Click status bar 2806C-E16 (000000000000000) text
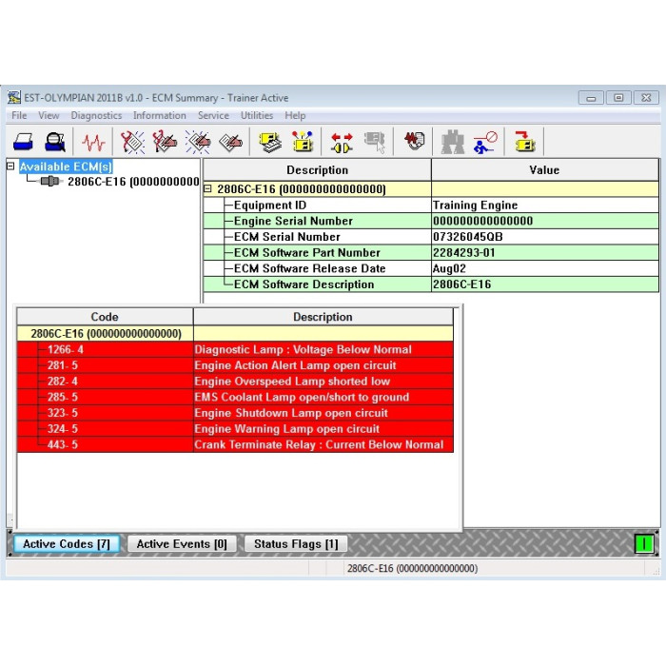The width and height of the screenshot is (666, 666). click(x=412, y=568)
